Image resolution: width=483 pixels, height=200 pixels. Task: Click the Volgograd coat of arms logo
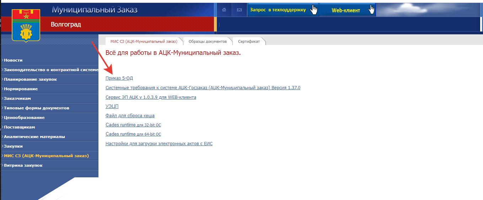pos(26,25)
